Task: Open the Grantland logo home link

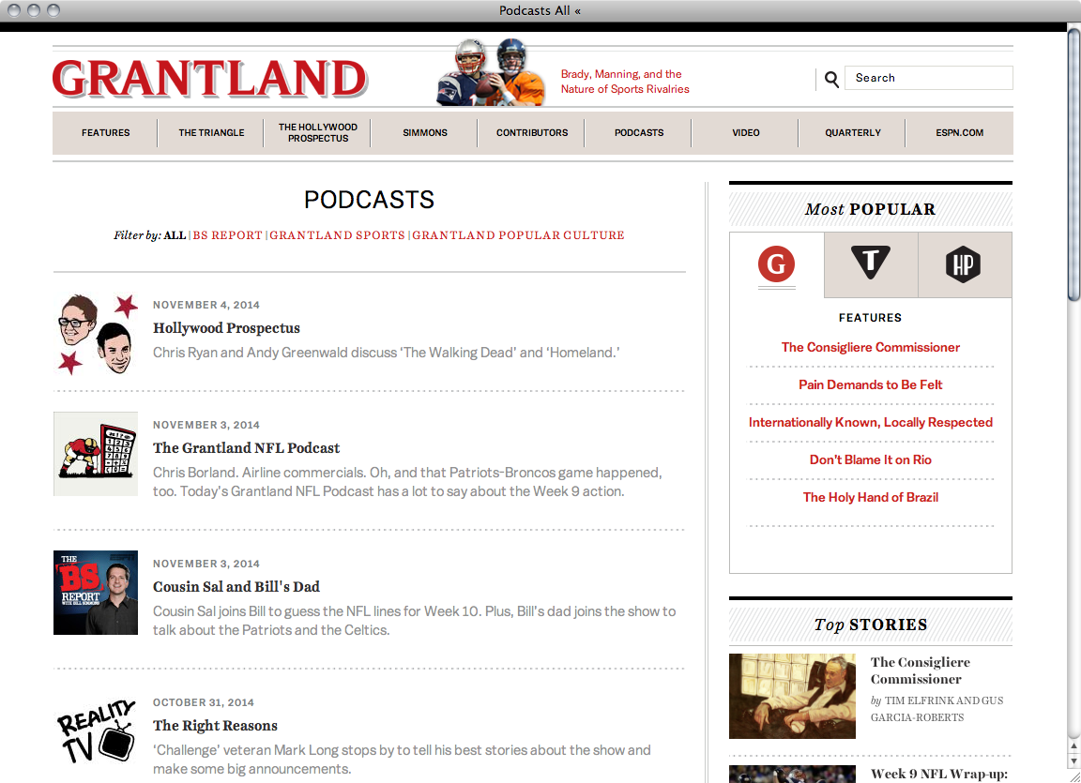Action: [x=210, y=79]
